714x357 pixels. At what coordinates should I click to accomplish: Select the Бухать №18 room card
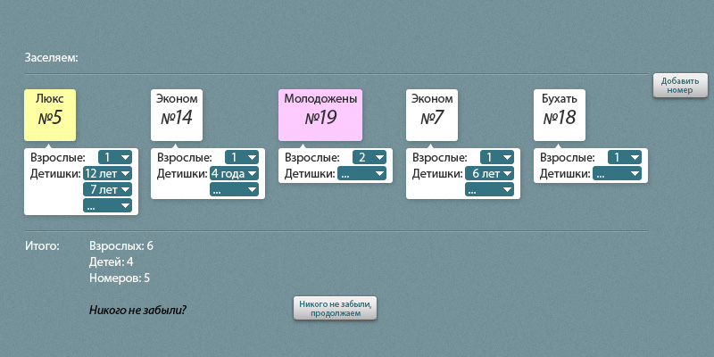[560, 114]
